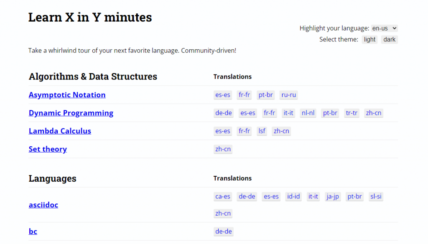Open the pt-br translation of Asymptotic Notation
The width and height of the screenshot is (428, 244).
(265, 95)
